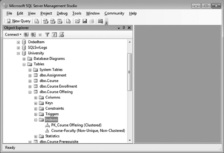This screenshot has width=224, height=153.
Task: Open Object Explorer window position dropdown arrow
Action: coord(119,28)
